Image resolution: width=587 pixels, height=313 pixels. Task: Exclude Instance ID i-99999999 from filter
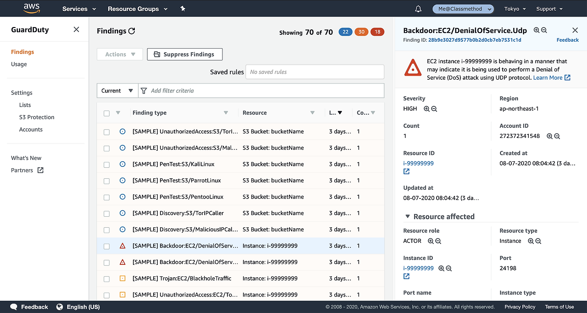(x=449, y=269)
